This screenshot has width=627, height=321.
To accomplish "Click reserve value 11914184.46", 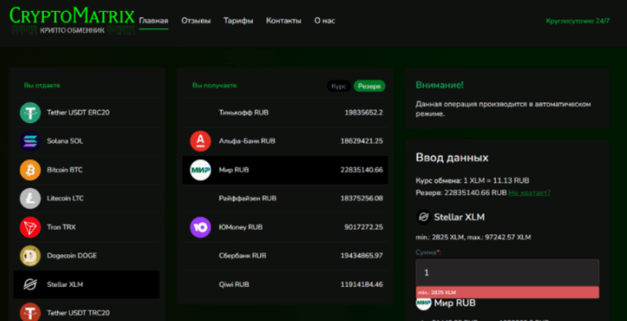I will point(362,284).
